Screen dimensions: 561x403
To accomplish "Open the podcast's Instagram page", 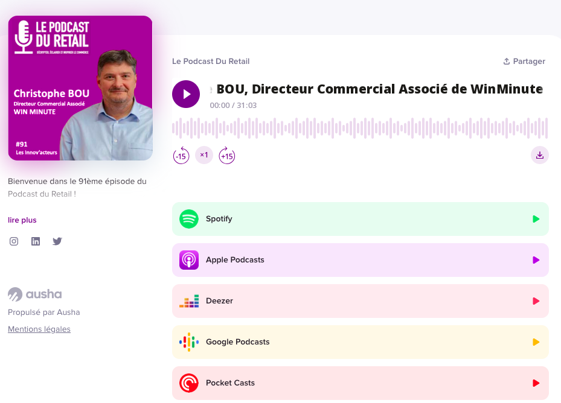I will coord(14,241).
